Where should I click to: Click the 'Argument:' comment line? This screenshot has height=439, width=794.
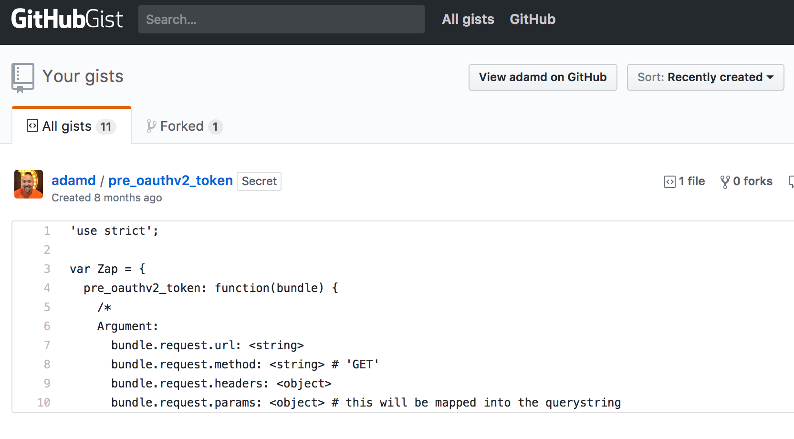(127, 326)
